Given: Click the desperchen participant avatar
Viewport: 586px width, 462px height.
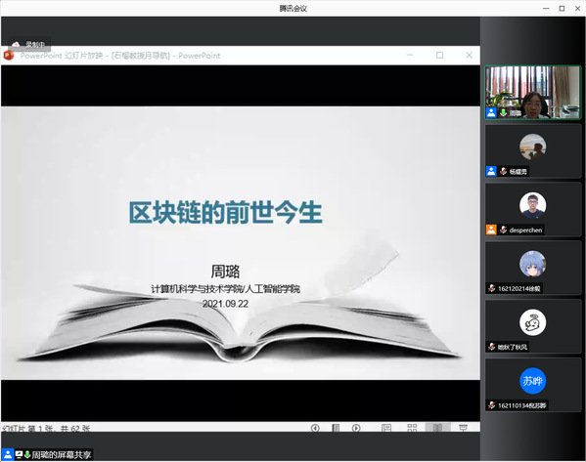Looking at the screenshot, I should pyautogui.click(x=532, y=205).
